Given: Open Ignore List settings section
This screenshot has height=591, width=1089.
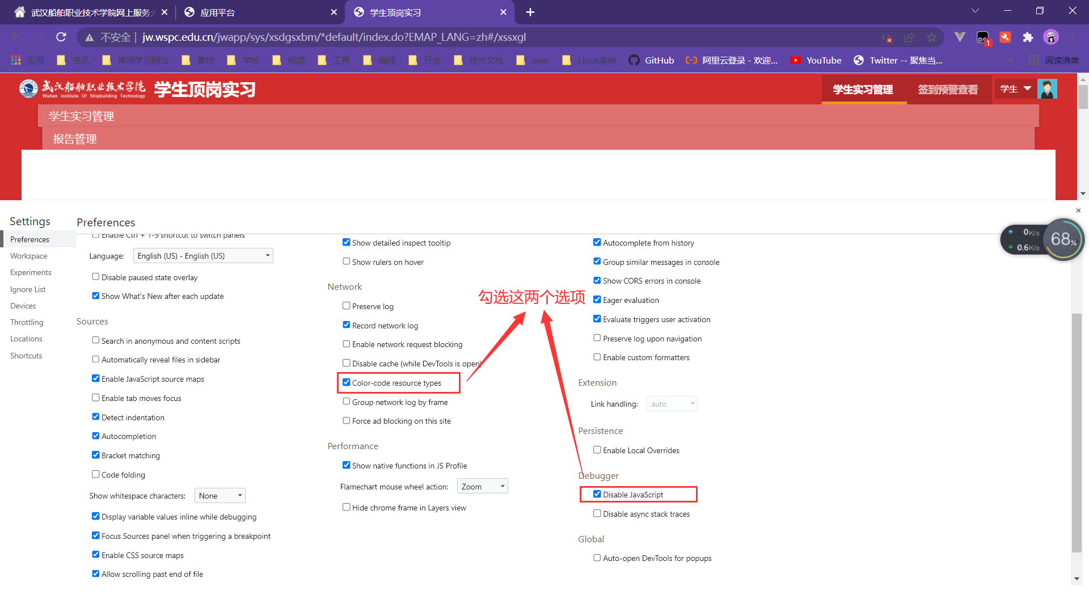Looking at the screenshot, I should coord(28,289).
